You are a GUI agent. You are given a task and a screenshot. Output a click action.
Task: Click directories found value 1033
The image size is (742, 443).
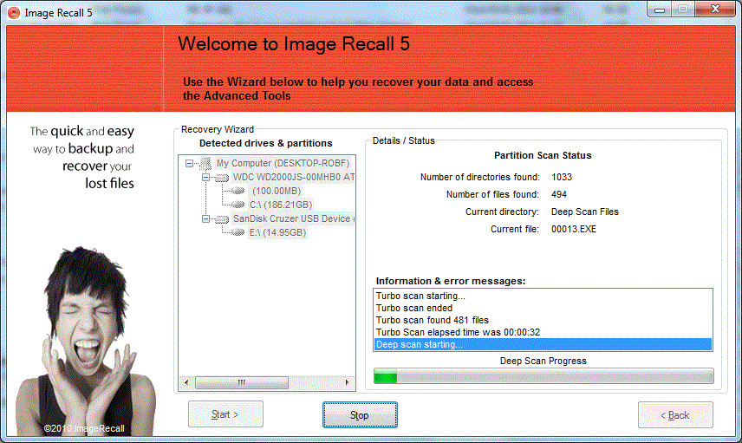coord(562,177)
